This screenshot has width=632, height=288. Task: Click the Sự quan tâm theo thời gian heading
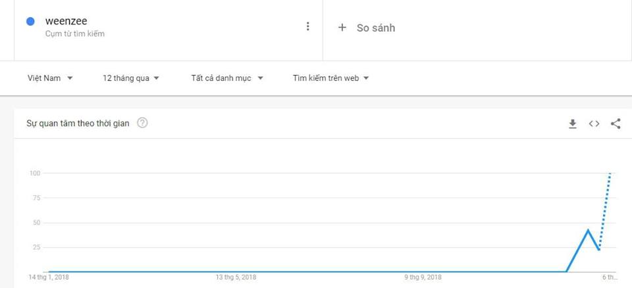(78, 123)
